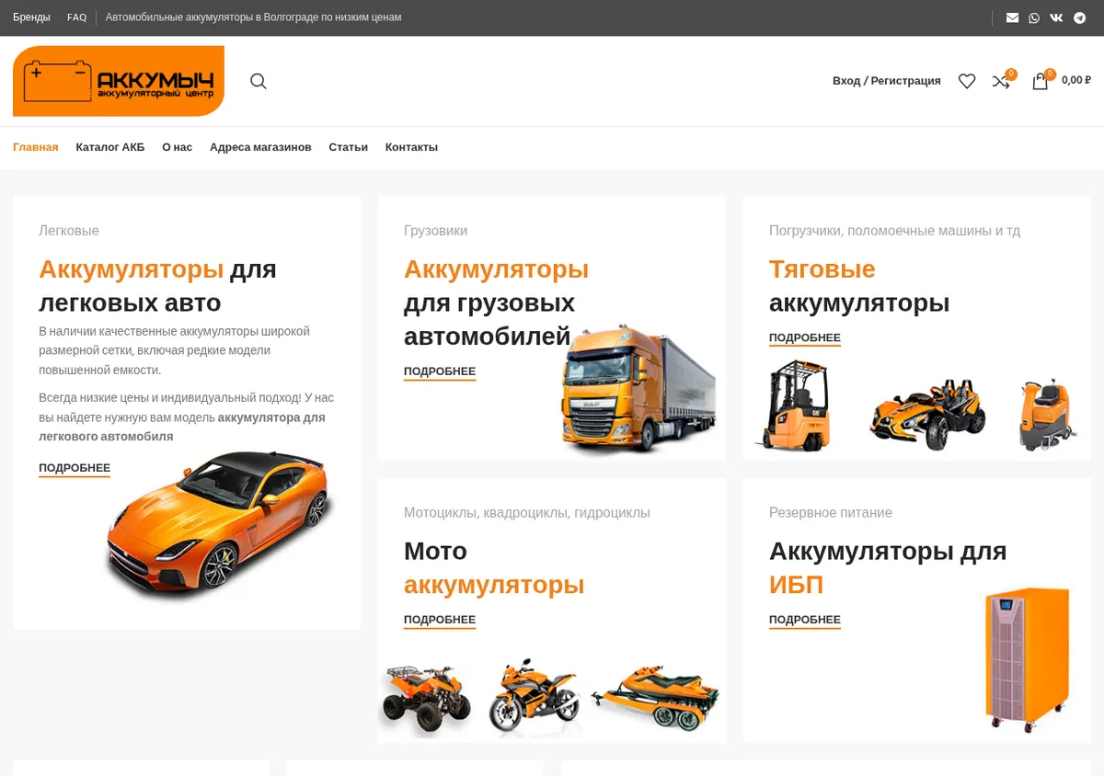
Task: Click Подробнее under легковых авто batteries
Action: pos(75,468)
